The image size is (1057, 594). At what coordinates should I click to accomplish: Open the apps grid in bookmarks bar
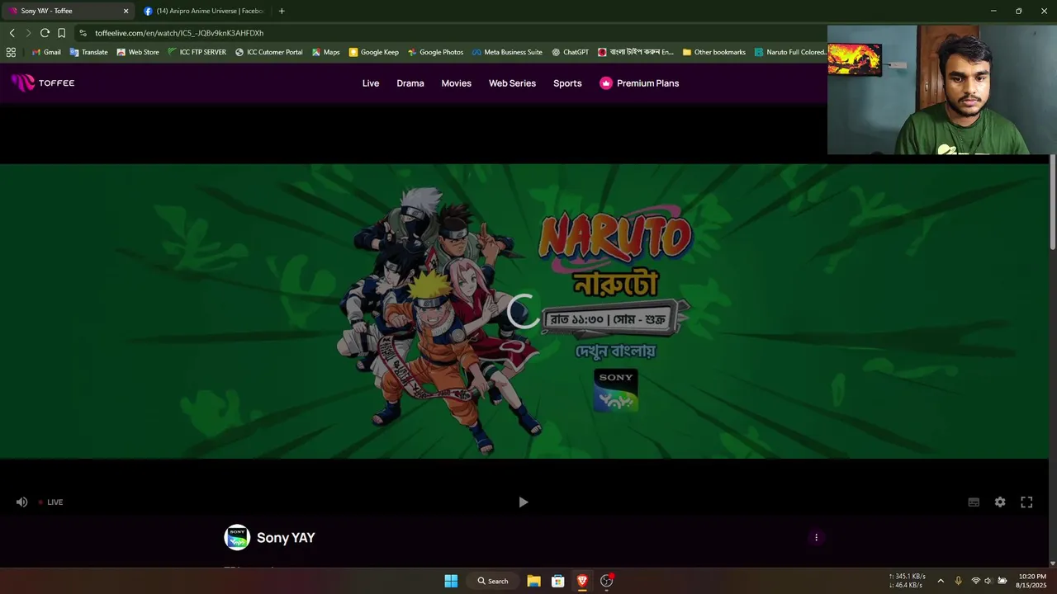[11, 52]
